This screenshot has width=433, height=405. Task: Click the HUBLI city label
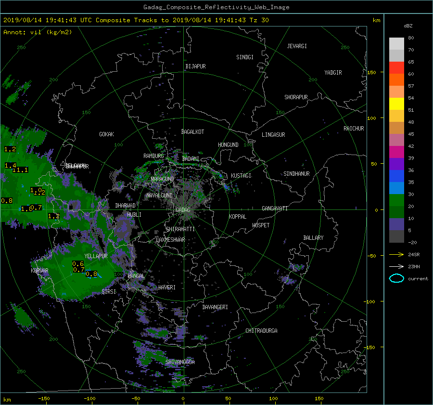(x=134, y=215)
